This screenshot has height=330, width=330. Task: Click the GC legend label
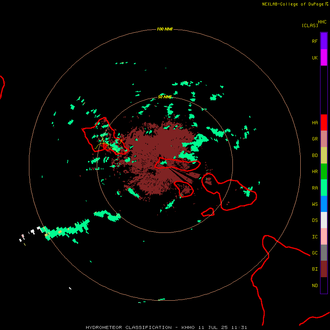coord(315,253)
